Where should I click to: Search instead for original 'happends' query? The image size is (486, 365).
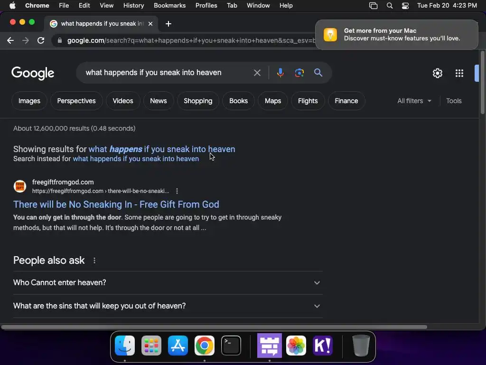point(136,159)
